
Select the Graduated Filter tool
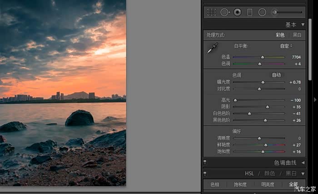point(249,12)
